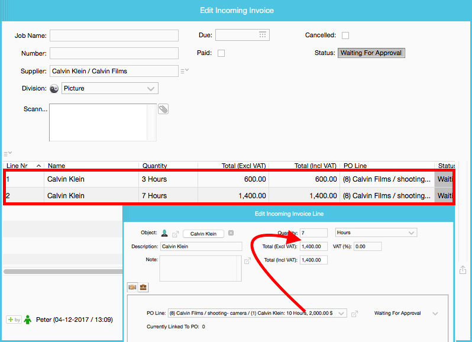Click into the Job Name field
This screenshot has height=342, width=472.
(x=114, y=36)
